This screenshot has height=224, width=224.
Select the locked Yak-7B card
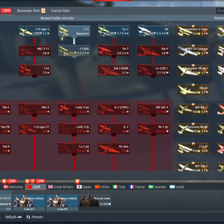[x=5, y=129]
